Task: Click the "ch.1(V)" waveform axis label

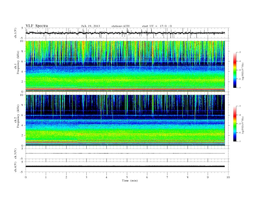Action: point(16,33)
